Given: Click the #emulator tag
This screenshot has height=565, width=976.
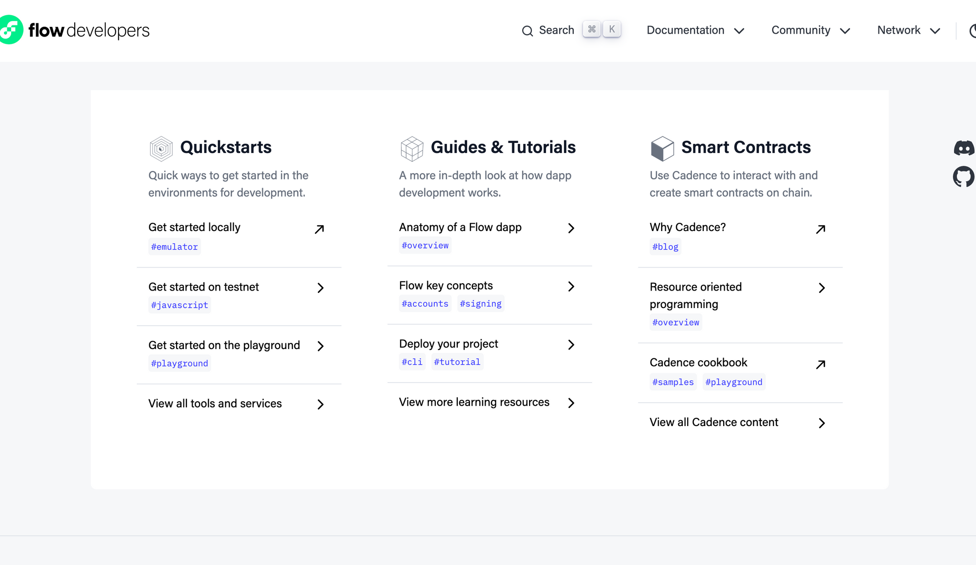Looking at the screenshot, I should click(174, 247).
